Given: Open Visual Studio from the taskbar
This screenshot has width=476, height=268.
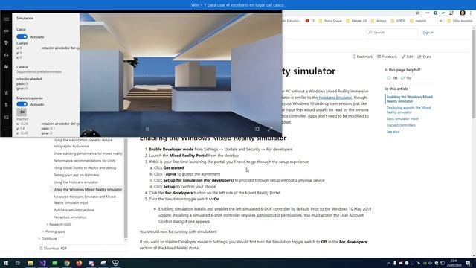Looking at the screenshot, I should 42,263.
